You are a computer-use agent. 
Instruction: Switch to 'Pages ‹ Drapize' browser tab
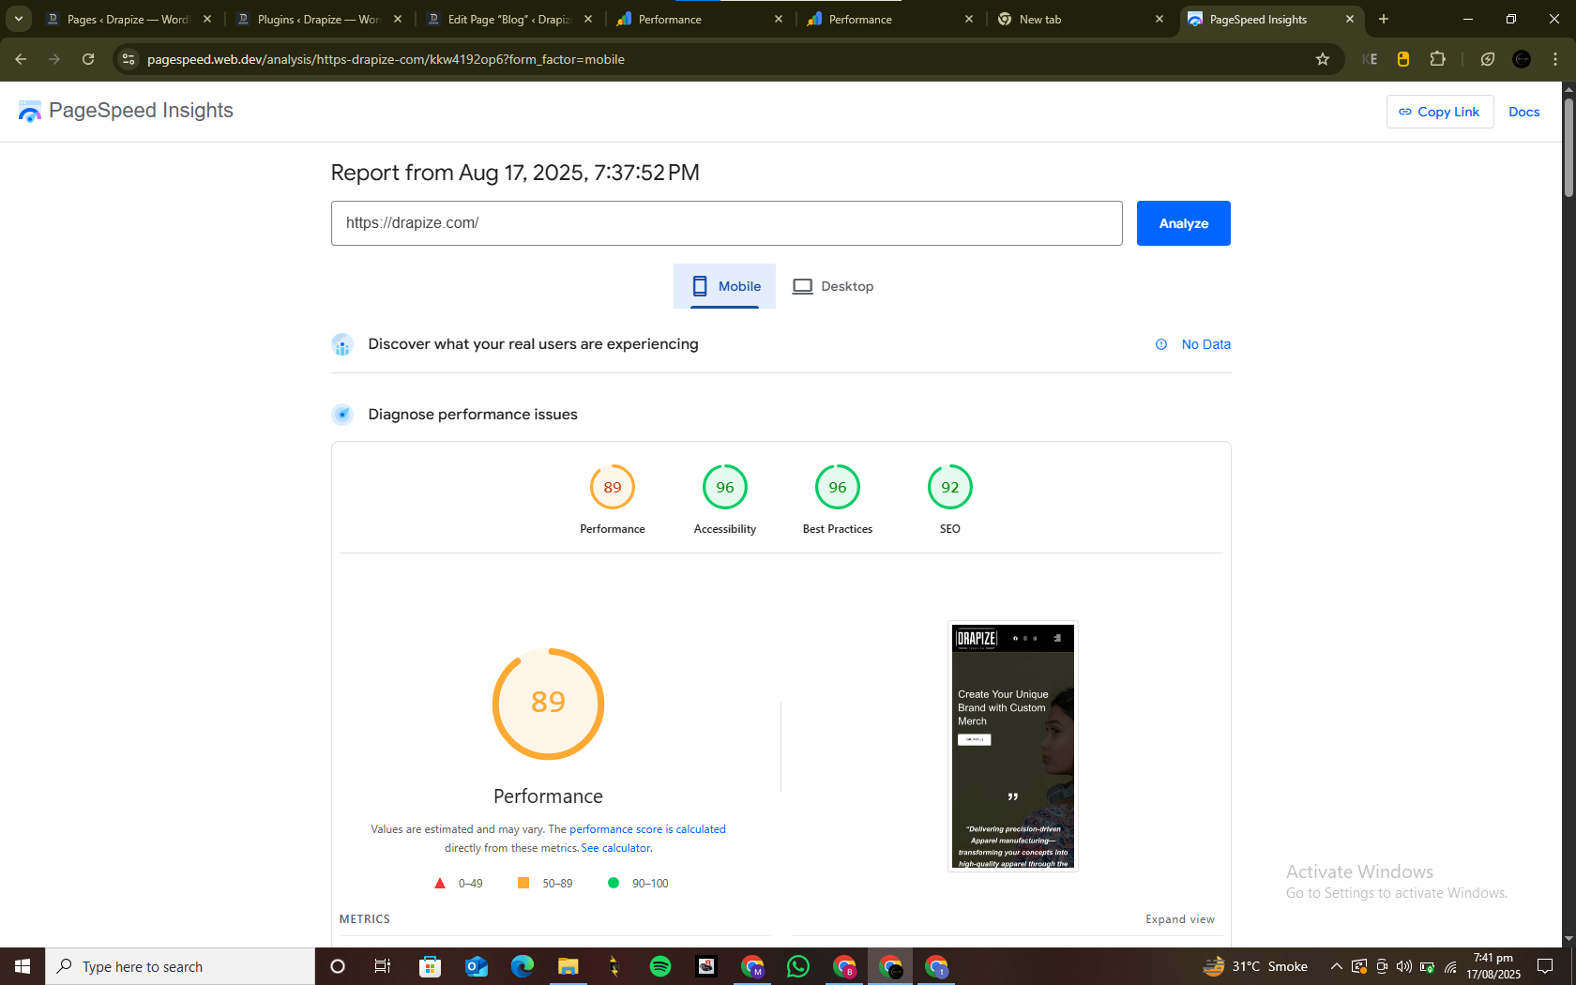tap(129, 19)
